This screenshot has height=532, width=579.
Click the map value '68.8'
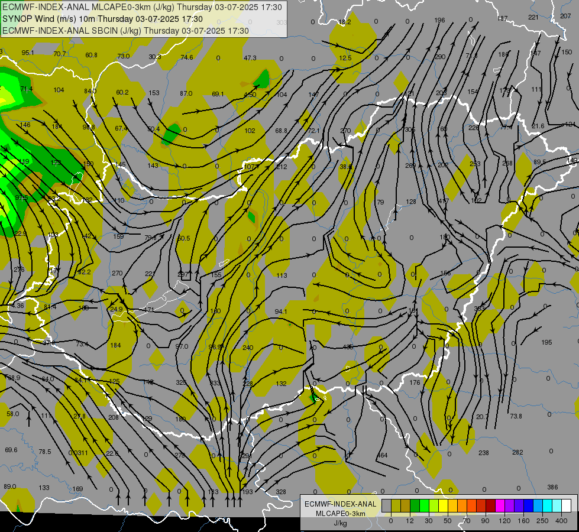281,131
